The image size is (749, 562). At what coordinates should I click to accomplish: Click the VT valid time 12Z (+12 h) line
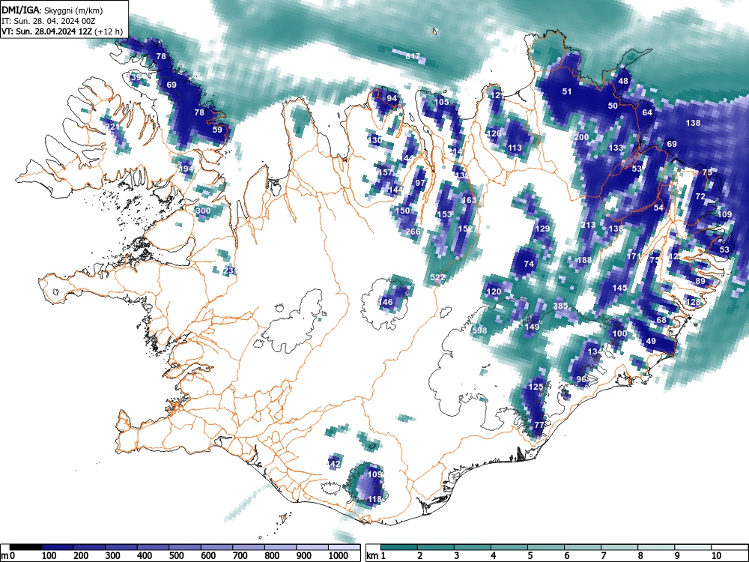(62, 32)
